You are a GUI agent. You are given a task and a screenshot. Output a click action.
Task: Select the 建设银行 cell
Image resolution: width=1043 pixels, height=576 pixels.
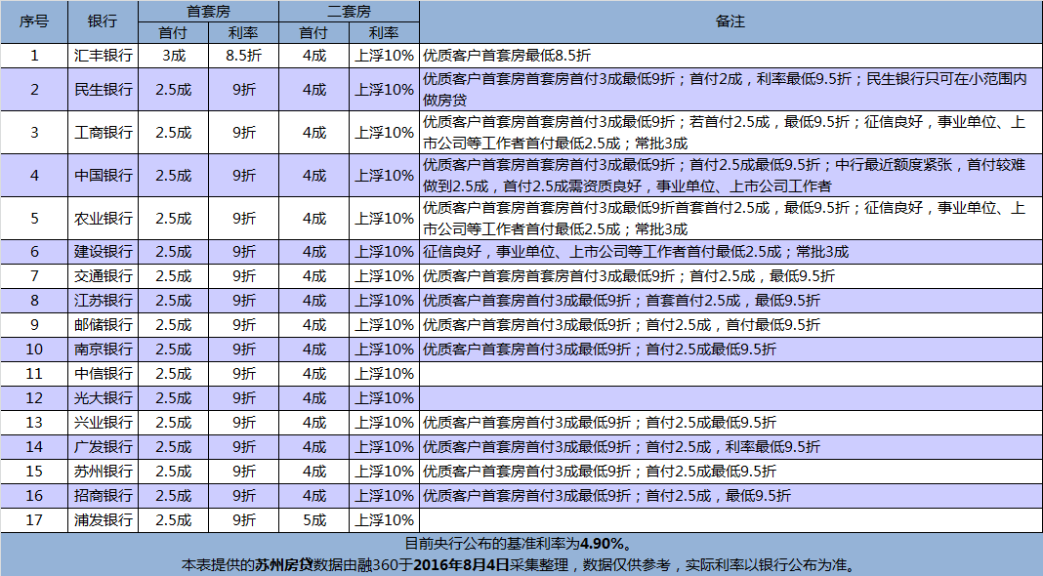pyautogui.click(x=104, y=252)
